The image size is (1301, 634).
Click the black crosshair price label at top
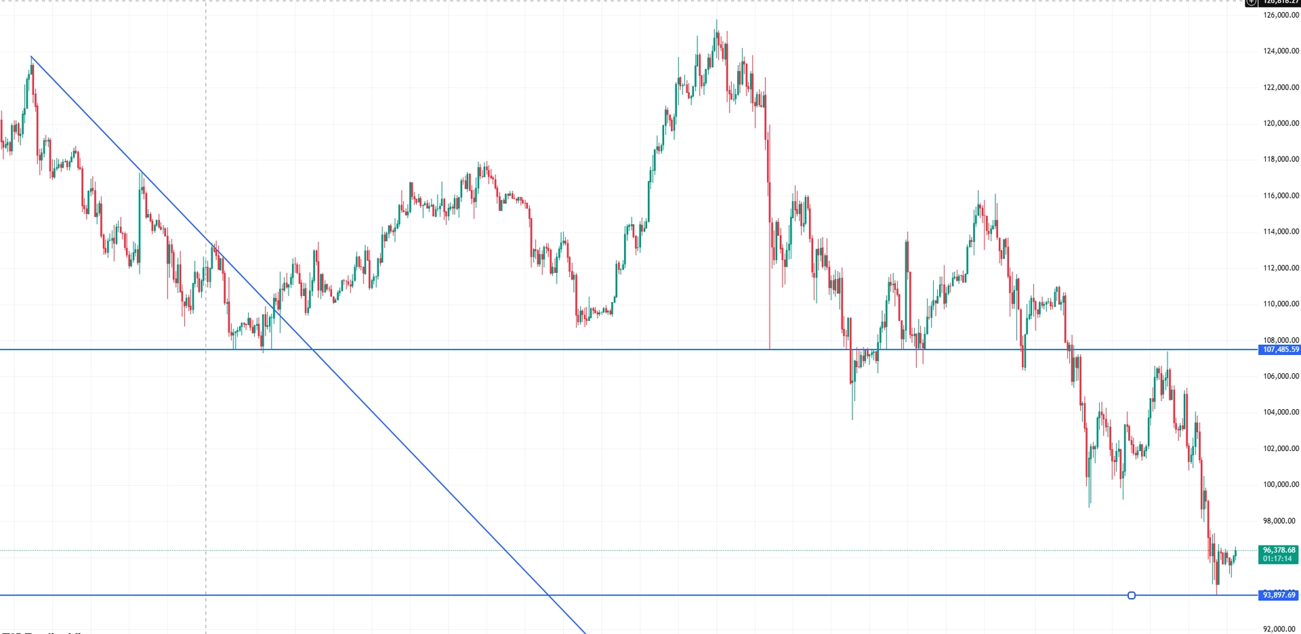pyautogui.click(x=1280, y=2)
